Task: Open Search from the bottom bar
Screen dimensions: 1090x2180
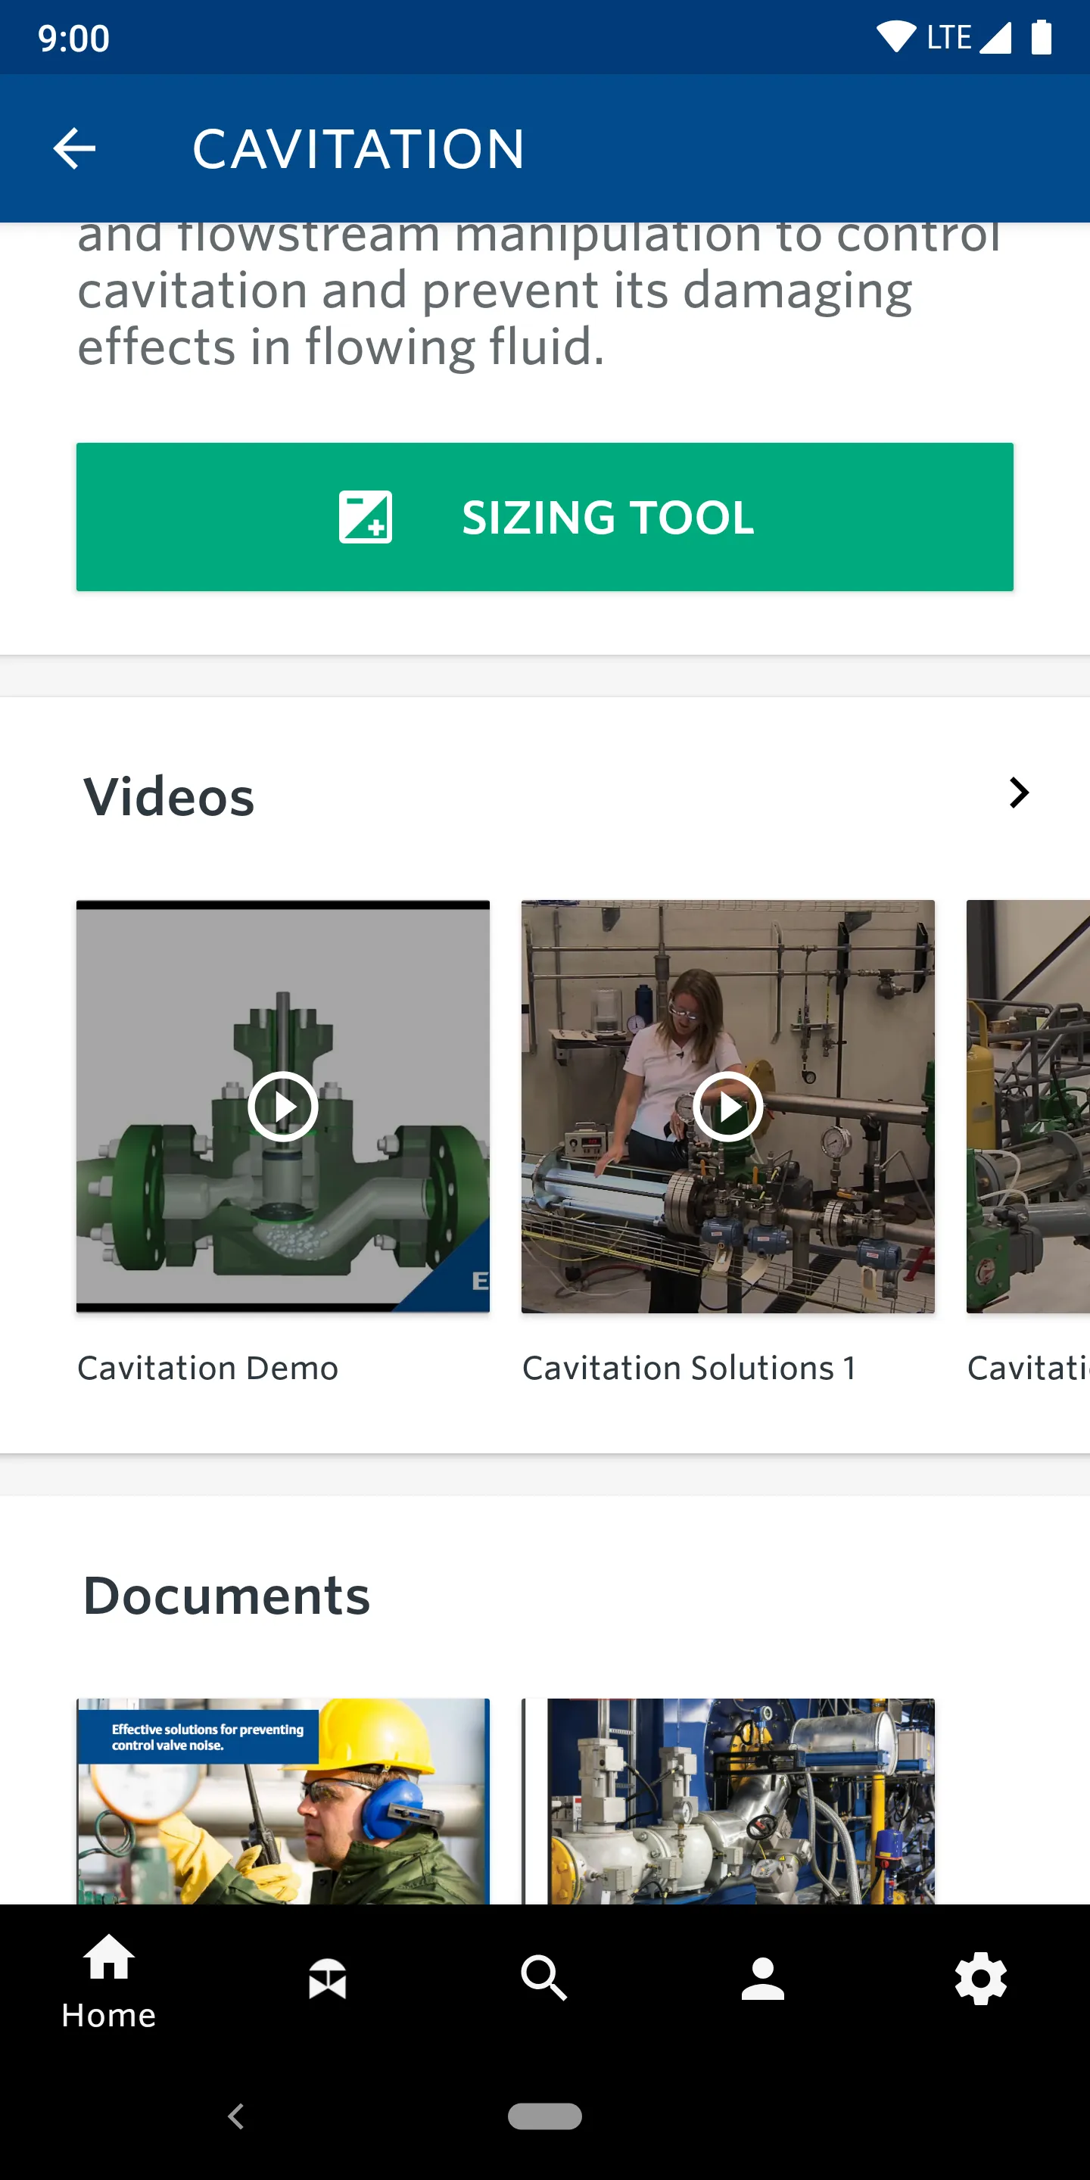Action: 544,1979
